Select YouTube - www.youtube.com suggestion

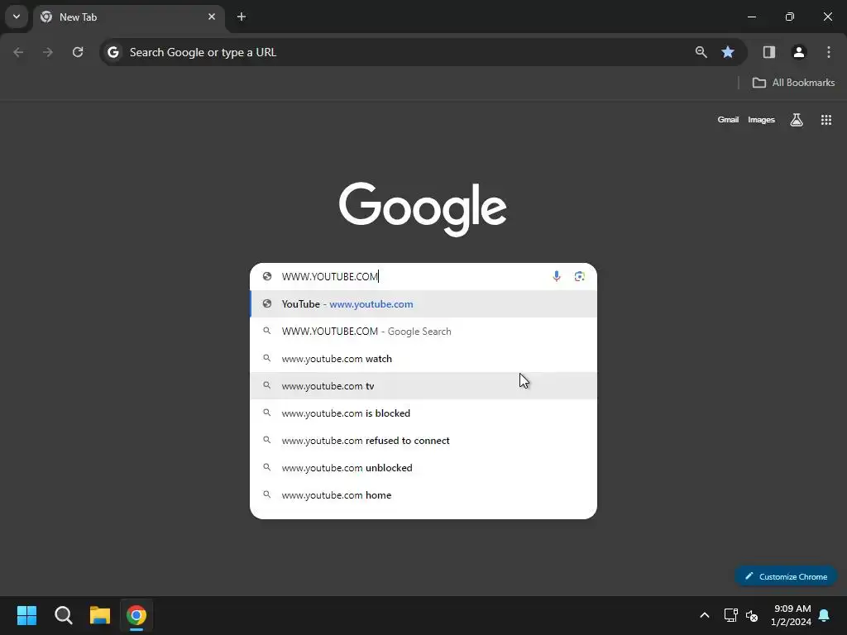tap(423, 304)
